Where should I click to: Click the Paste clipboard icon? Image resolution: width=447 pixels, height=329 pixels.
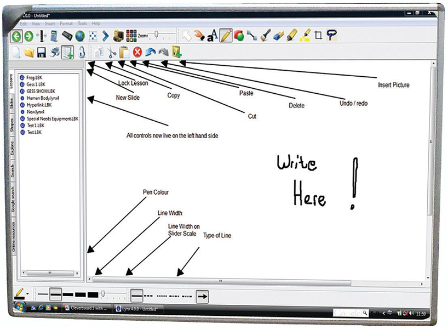(124, 53)
